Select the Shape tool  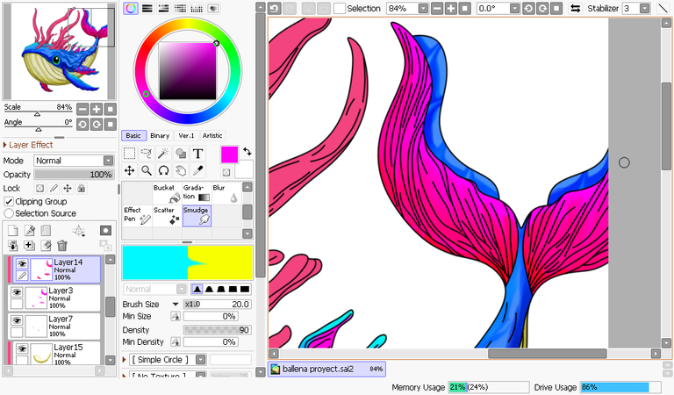pos(181,154)
